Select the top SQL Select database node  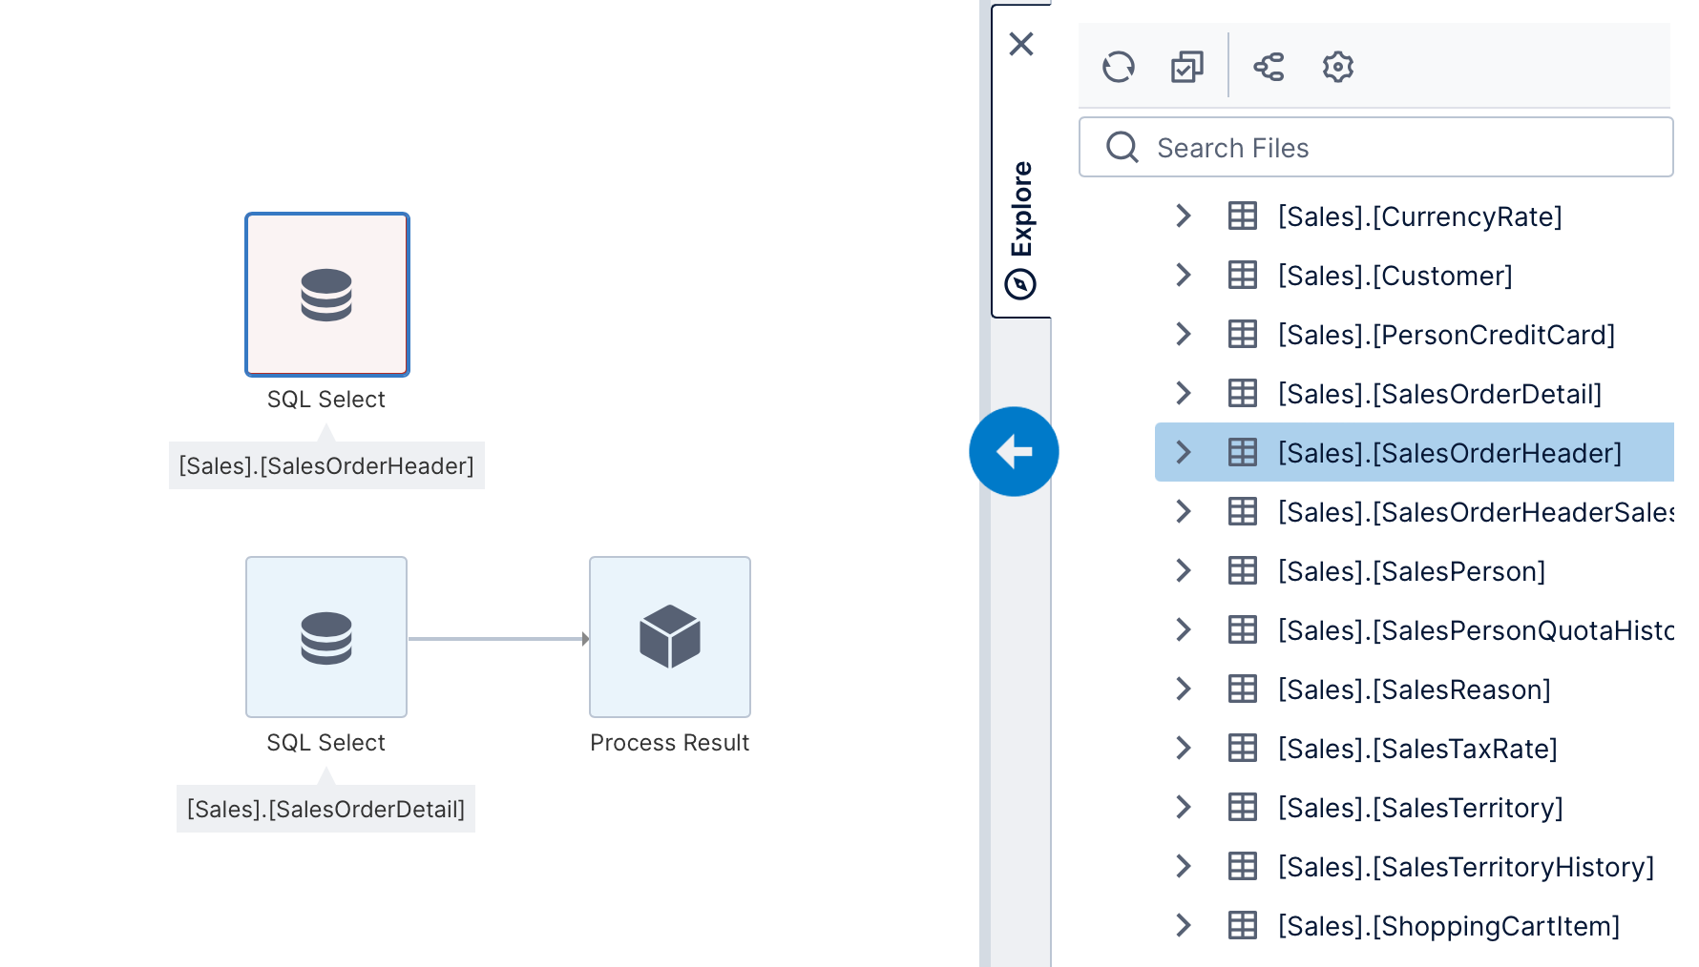click(326, 294)
